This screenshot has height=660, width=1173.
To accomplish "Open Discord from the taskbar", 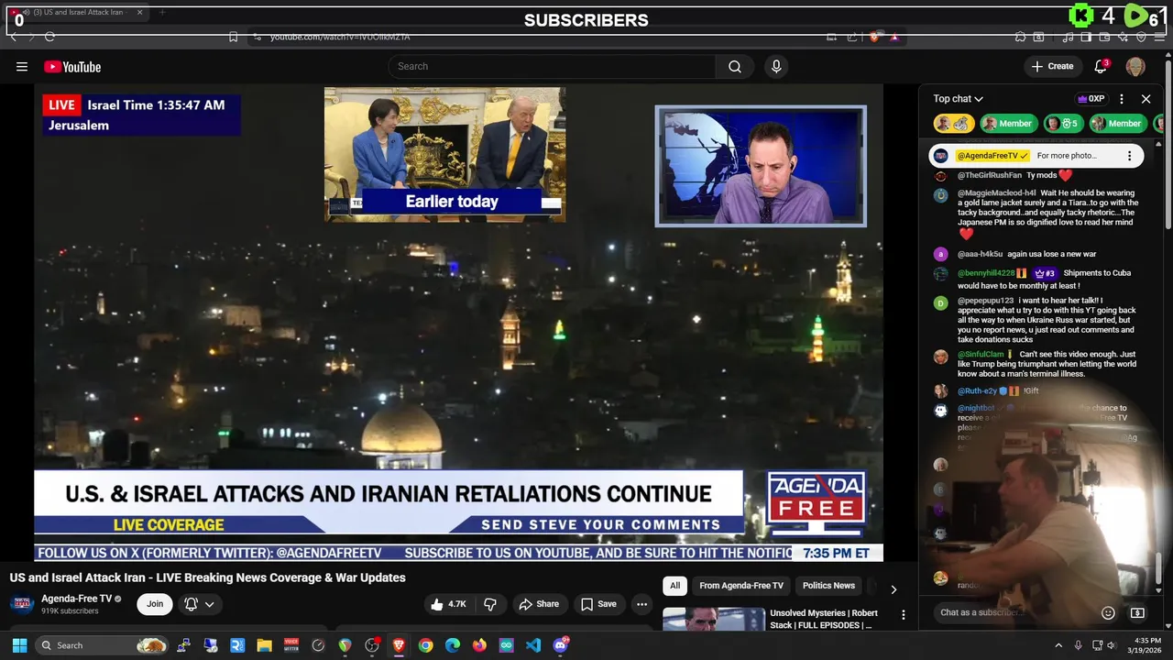I will [x=561, y=645].
